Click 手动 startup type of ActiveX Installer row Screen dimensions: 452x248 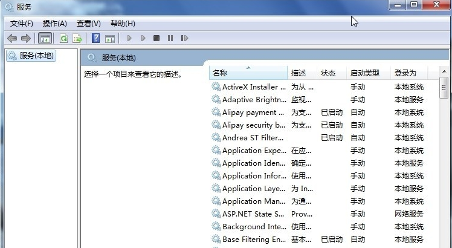click(x=358, y=86)
